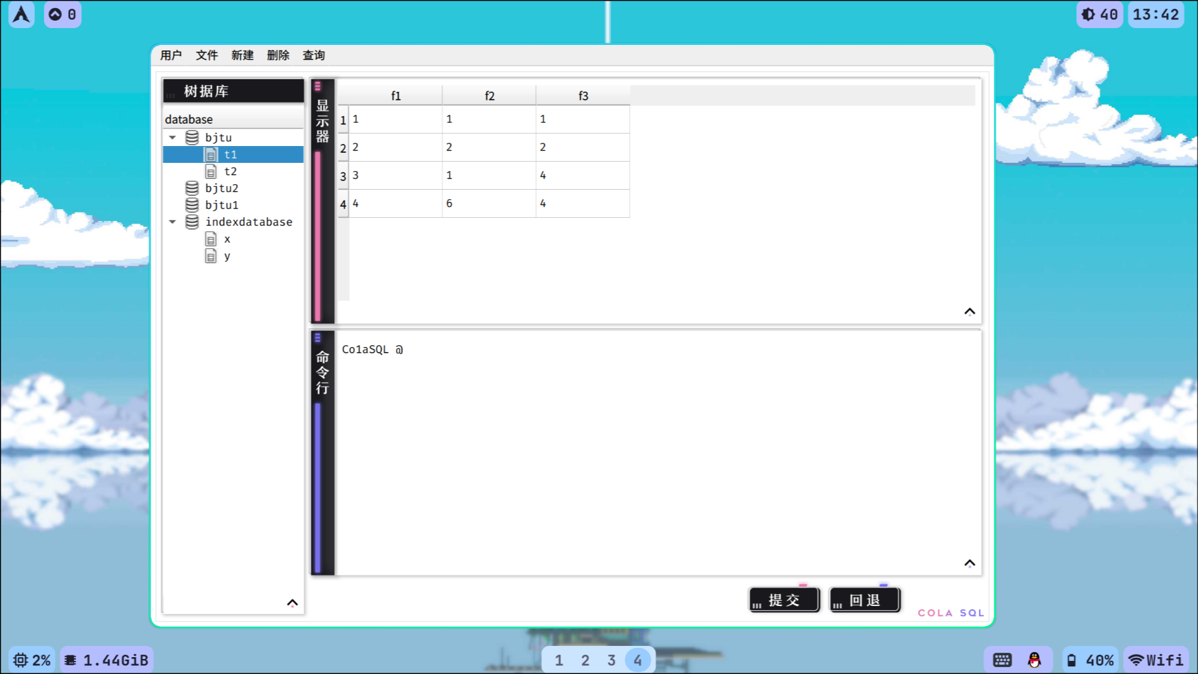Image resolution: width=1198 pixels, height=674 pixels.
Task: Switch to workspace 2
Action: 585,660
